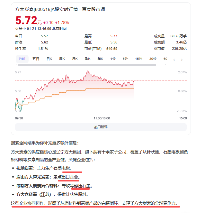Switch to the 五日 chart tab
The width and height of the screenshot is (214, 213).
(36, 59)
